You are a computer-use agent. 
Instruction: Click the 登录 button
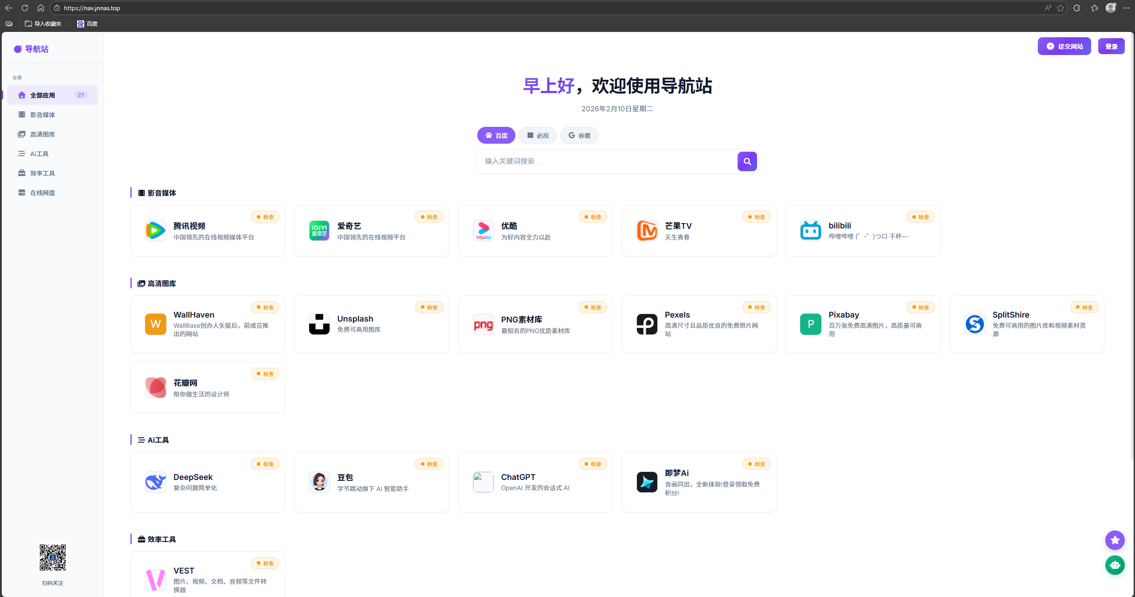click(1111, 46)
